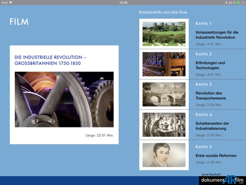Select 'Revolution des Transportwesens' chapter title
Viewport: 246px width, 185px height.
211,96
